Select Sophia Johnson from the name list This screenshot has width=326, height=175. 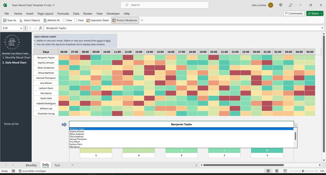click(x=77, y=131)
